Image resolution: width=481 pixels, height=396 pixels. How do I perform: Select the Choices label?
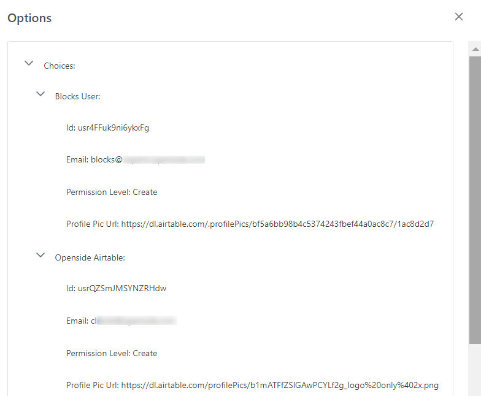click(60, 66)
